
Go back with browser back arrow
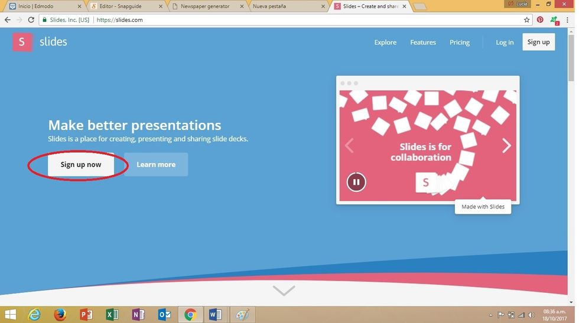[x=8, y=20]
